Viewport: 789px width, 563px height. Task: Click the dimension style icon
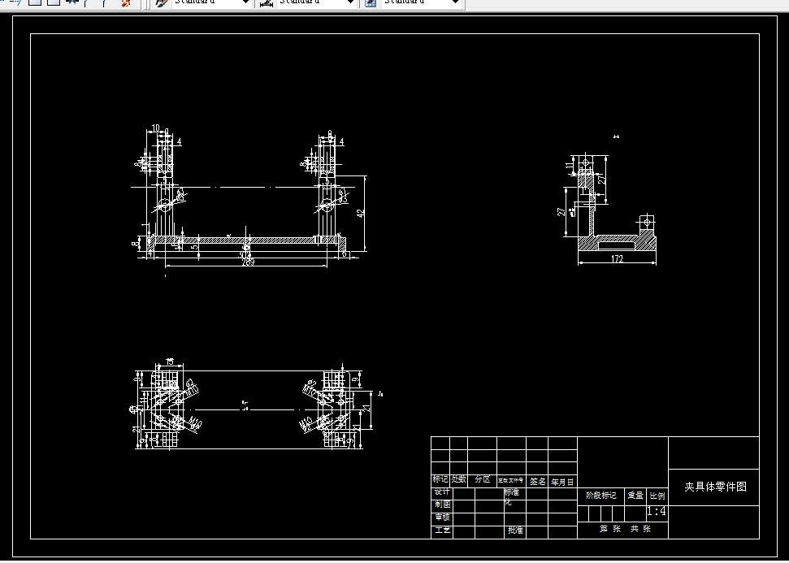267,2
